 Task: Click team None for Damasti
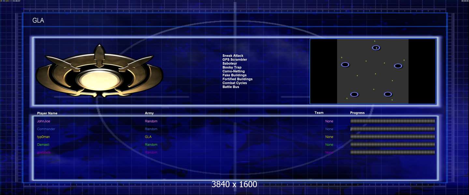tap(329, 145)
